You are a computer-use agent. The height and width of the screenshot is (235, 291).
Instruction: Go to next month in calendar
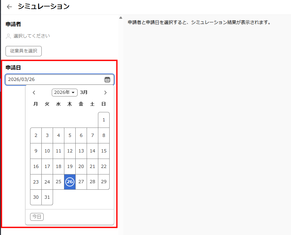105,93
